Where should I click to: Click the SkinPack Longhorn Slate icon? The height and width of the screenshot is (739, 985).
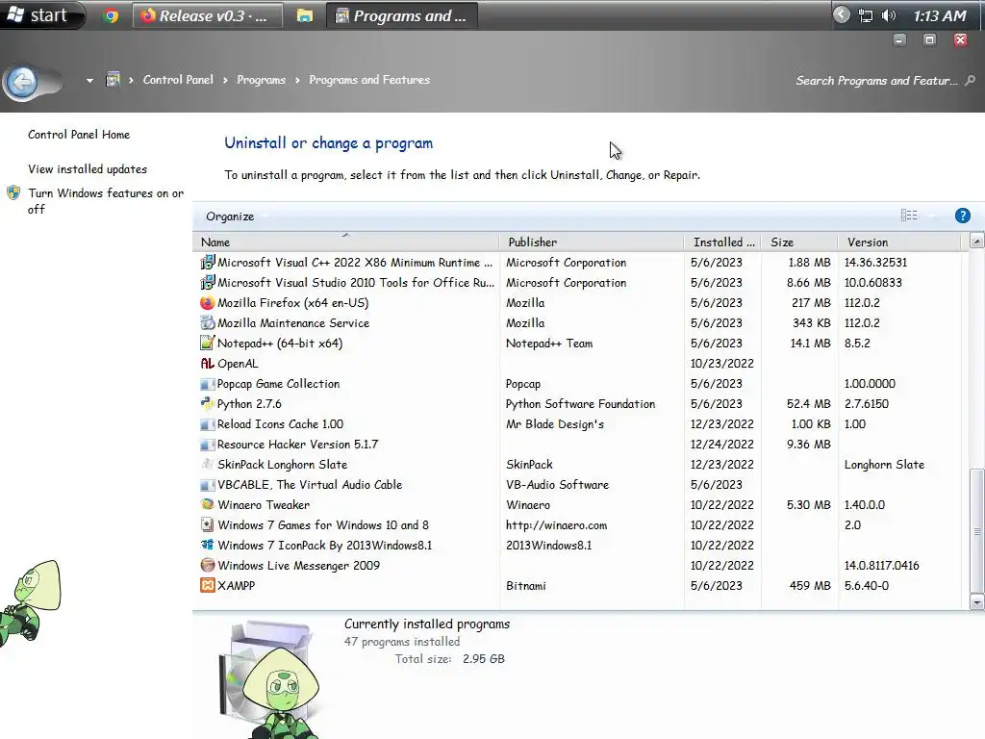[208, 465]
